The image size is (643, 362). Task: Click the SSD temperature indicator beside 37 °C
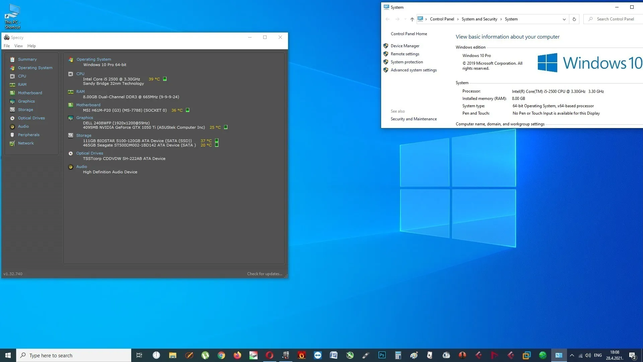pyautogui.click(x=217, y=141)
